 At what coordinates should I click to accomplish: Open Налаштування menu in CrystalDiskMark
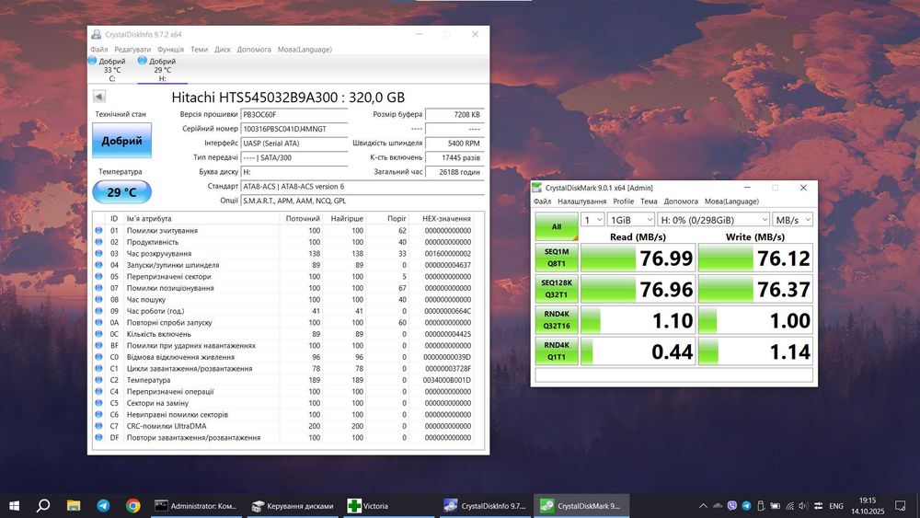click(582, 201)
